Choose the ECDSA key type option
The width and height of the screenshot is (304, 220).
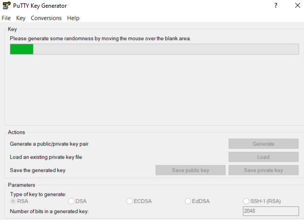tap(130, 201)
